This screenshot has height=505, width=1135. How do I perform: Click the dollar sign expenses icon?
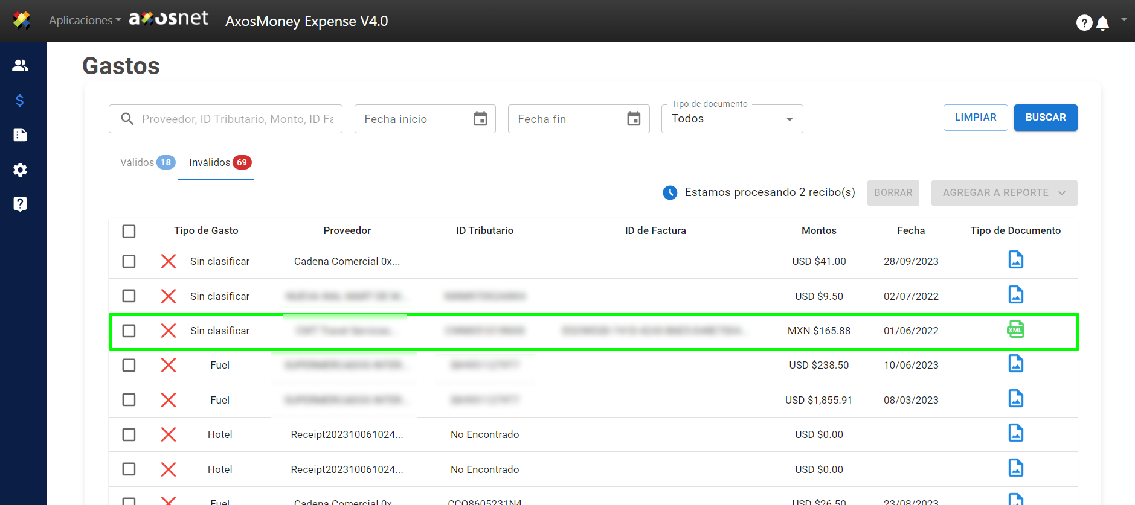tap(20, 100)
